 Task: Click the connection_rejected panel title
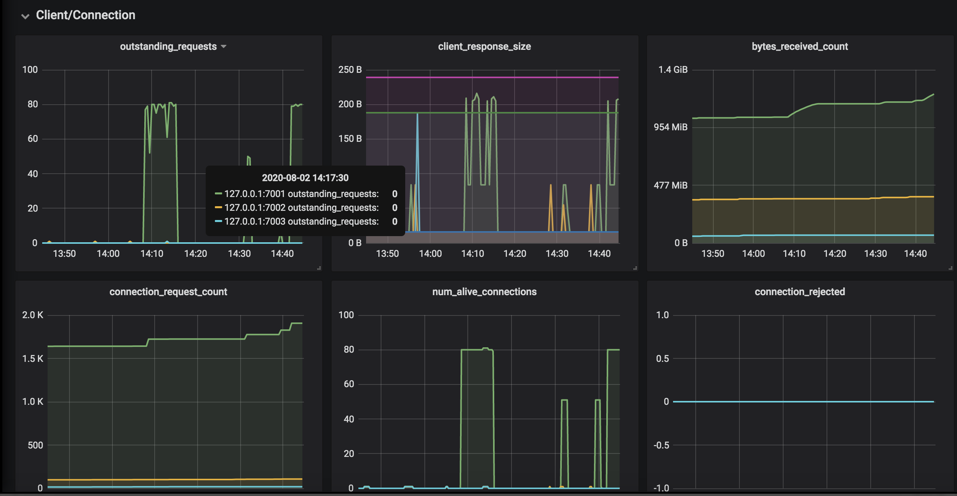coord(800,292)
